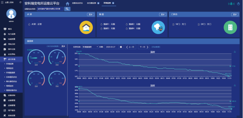Click 更多 in the 水浸 panel
243x118 pixels.
coord(91,14)
